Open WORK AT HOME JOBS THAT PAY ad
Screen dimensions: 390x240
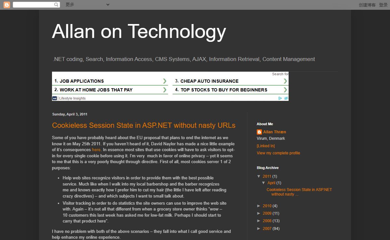[96, 90]
